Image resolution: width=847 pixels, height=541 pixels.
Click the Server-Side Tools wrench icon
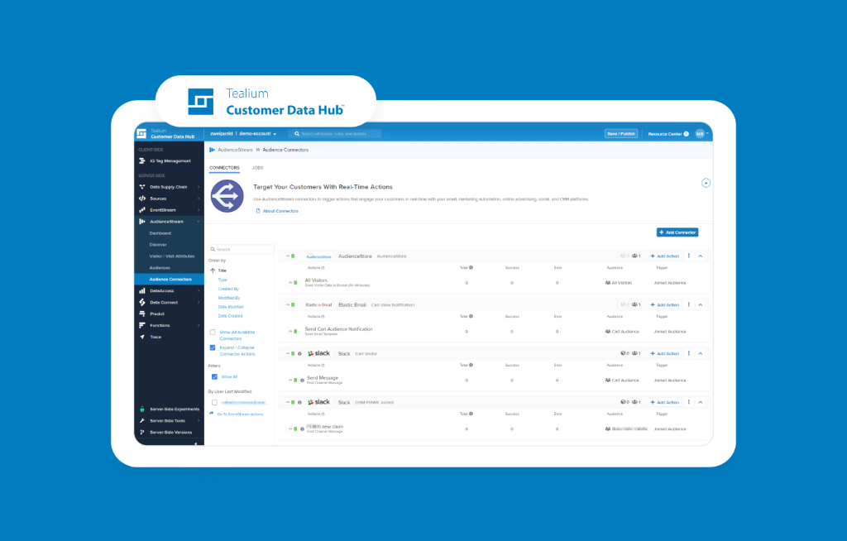tap(142, 420)
